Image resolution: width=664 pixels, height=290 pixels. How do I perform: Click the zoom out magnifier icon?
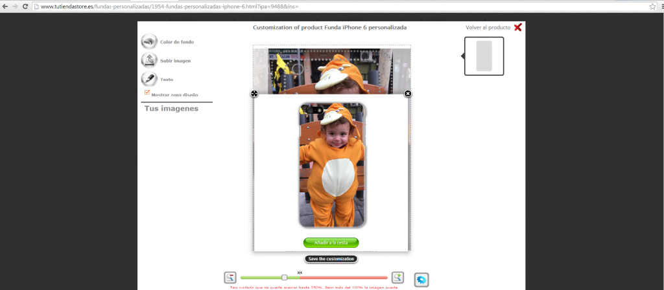tap(230, 278)
